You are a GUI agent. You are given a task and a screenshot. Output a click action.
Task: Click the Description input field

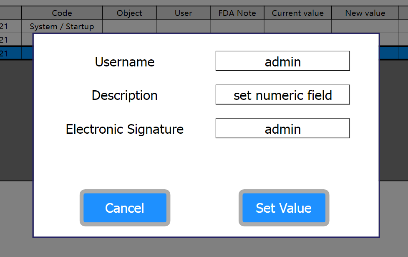(x=282, y=95)
